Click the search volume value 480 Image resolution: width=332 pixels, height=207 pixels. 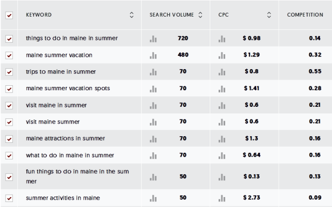(183, 55)
